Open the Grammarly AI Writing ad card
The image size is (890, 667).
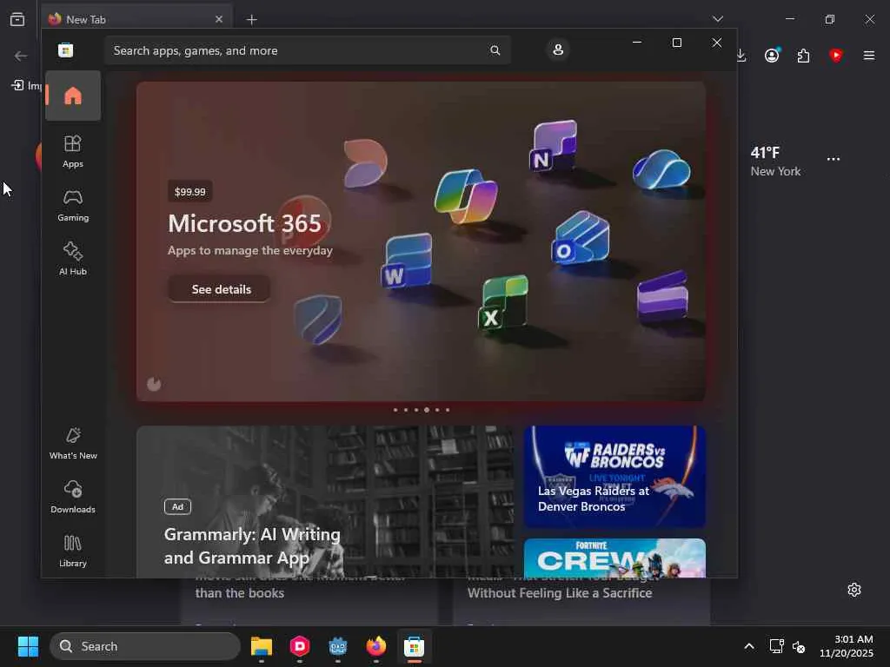[325, 502]
